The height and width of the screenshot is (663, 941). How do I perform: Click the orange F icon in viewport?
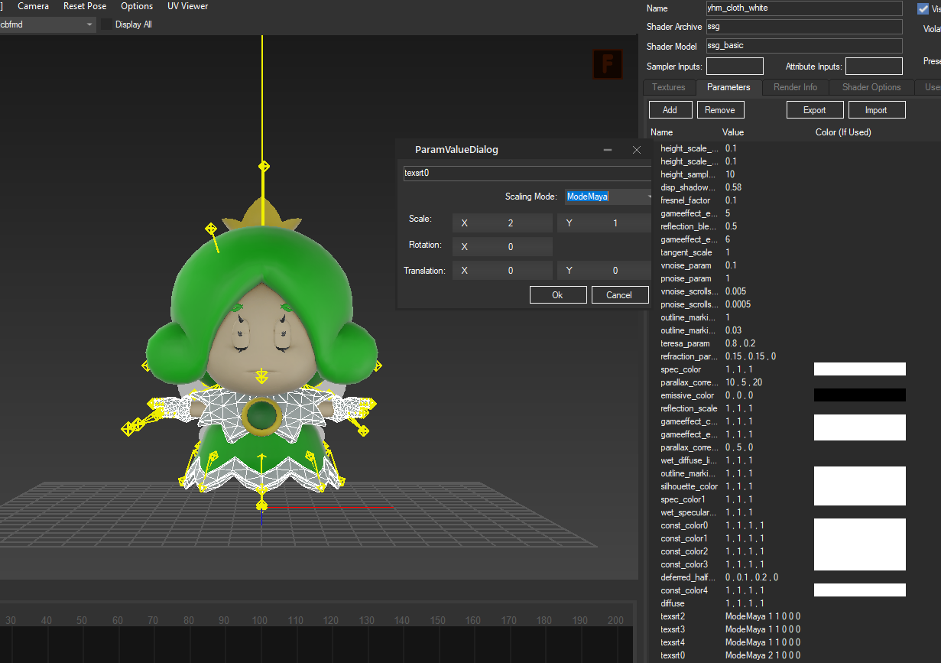608,65
